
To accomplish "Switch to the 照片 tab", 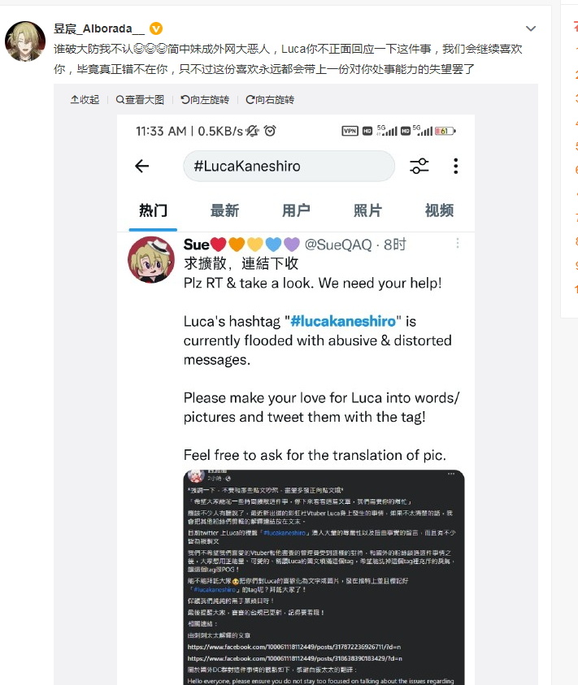I will tap(367, 210).
